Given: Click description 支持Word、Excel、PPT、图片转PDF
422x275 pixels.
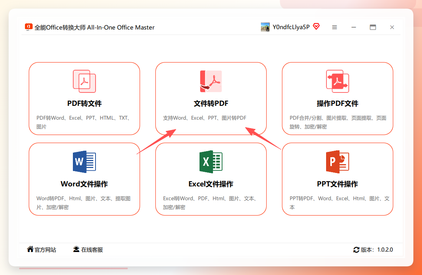Looking at the screenshot, I should [x=204, y=118].
